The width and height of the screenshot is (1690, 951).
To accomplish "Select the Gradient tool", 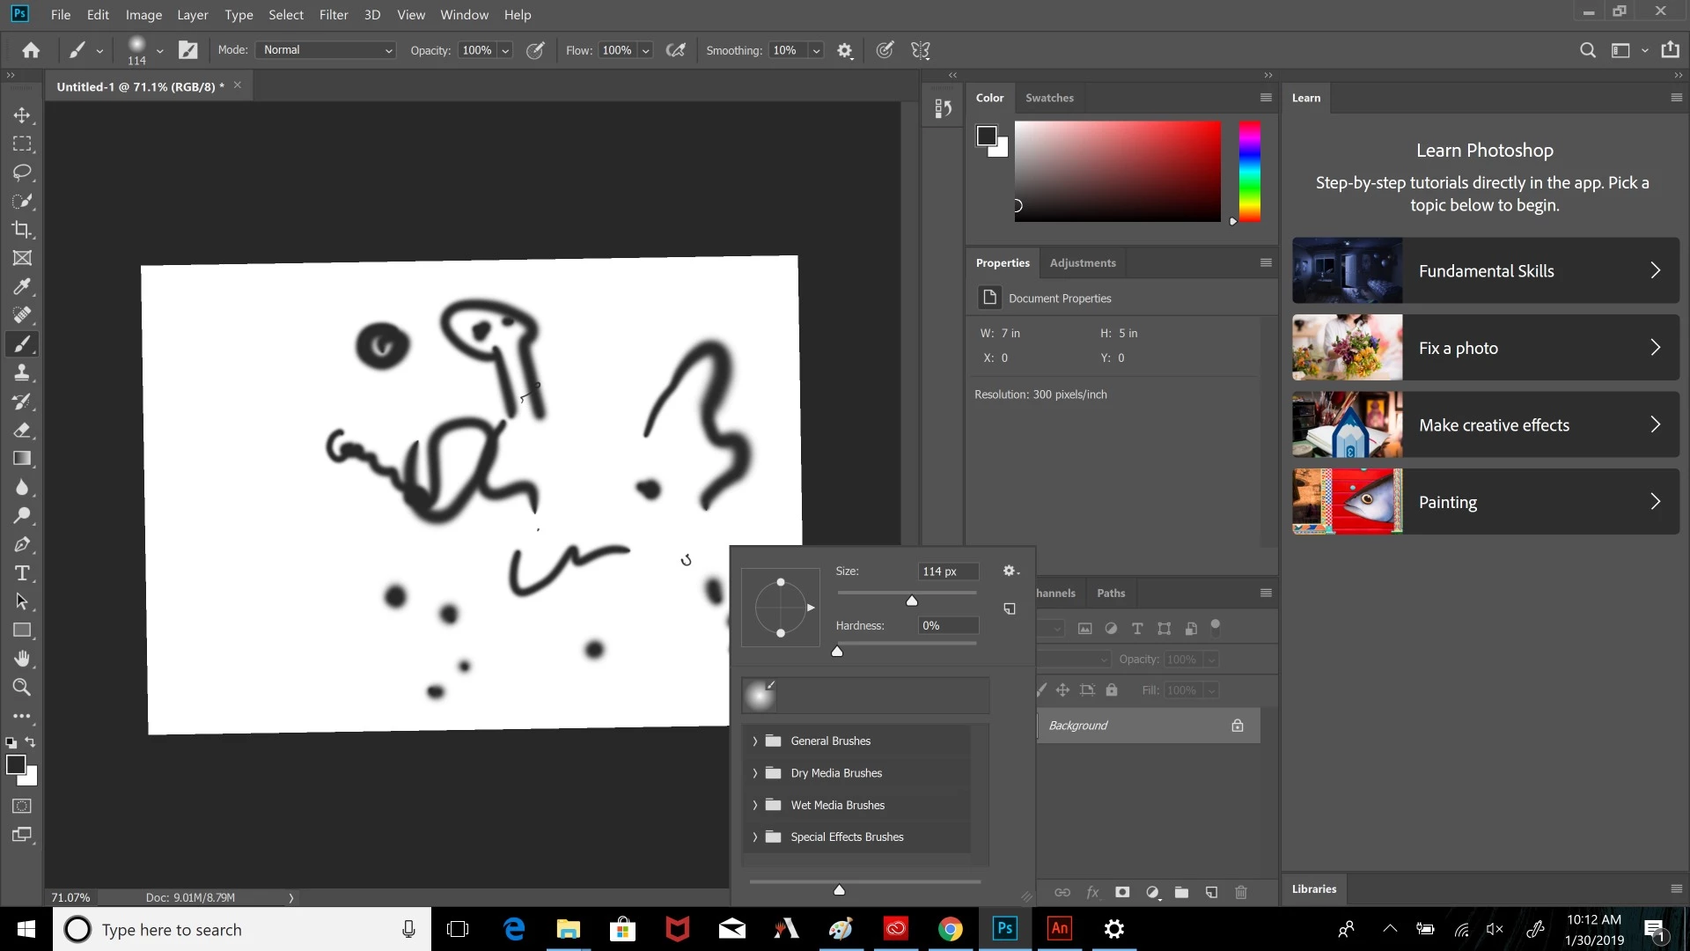I will (x=22, y=459).
